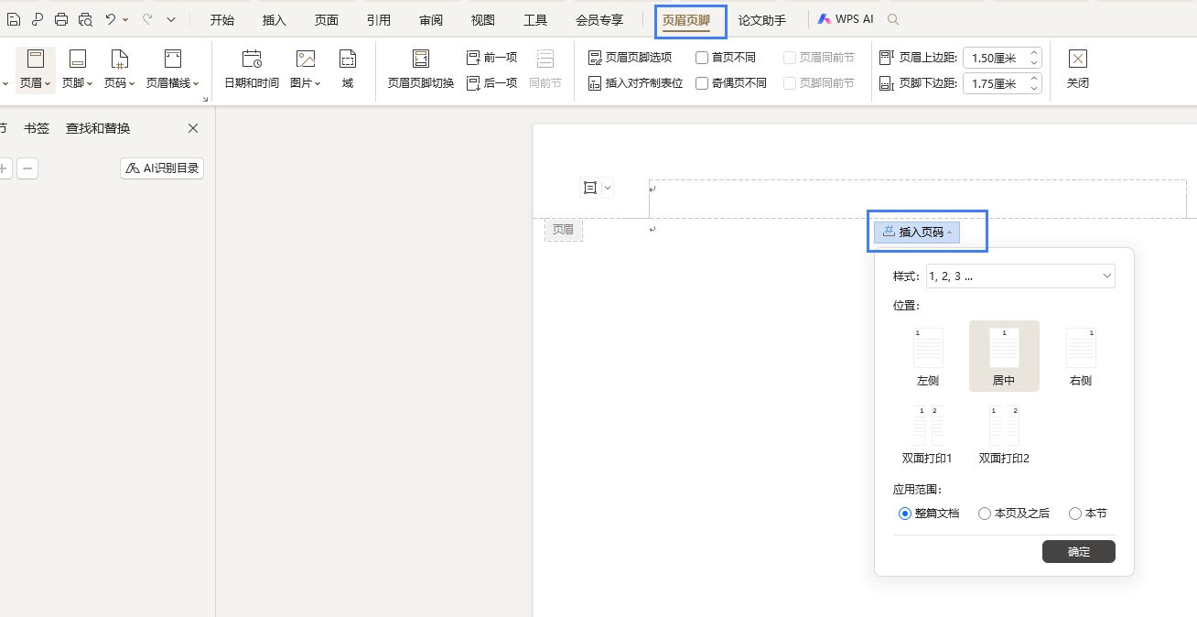Open the 插入 tab
Viewport: 1197px width, 617px height.
pos(275,20)
